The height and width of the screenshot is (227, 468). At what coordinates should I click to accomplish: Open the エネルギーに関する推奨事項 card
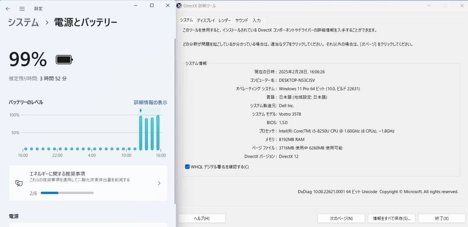(x=88, y=183)
